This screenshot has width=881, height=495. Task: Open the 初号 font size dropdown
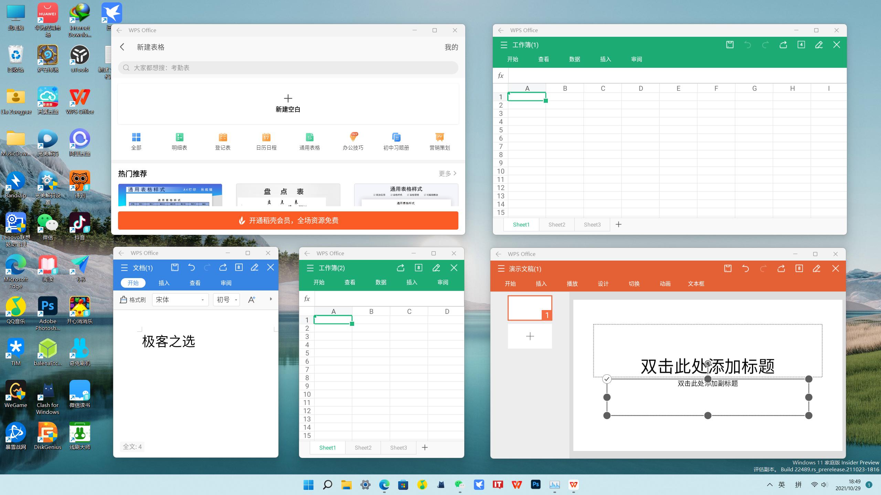point(226,299)
